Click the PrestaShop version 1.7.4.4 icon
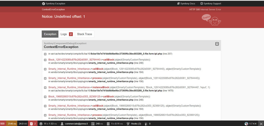 pyautogui.click(x=246, y=124)
